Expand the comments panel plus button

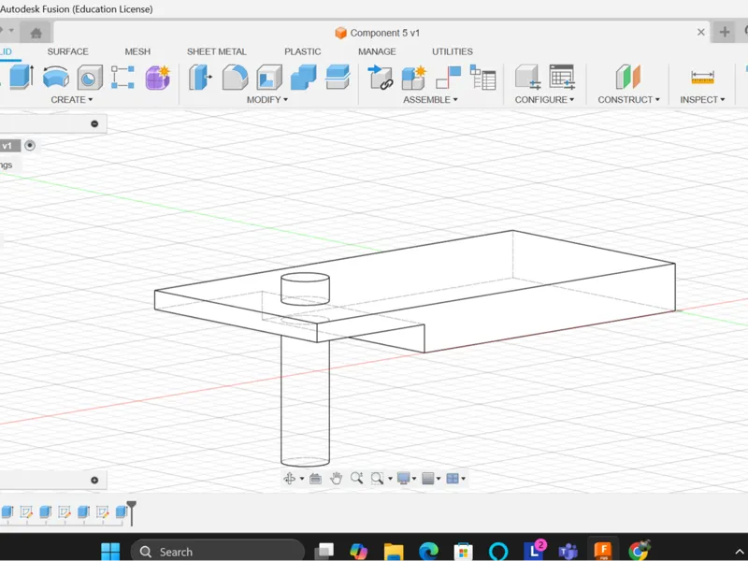[94, 480]
